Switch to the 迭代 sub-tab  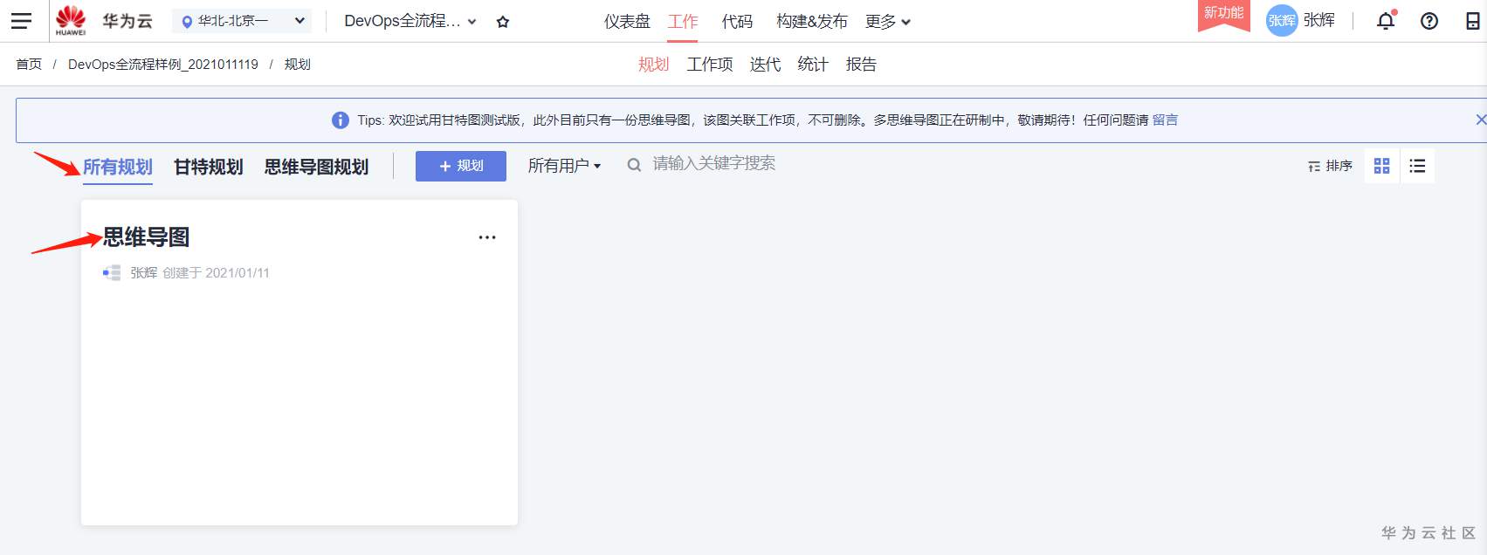[765, 65]
